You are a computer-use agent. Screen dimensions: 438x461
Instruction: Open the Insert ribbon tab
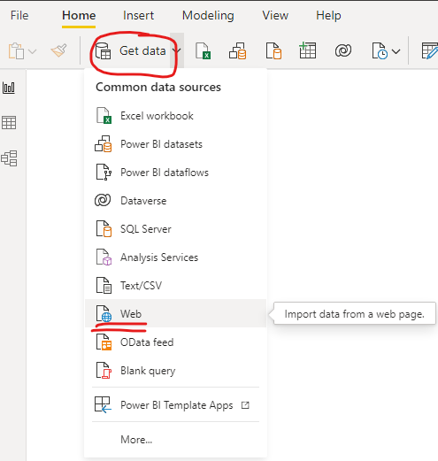coord(138,15)
